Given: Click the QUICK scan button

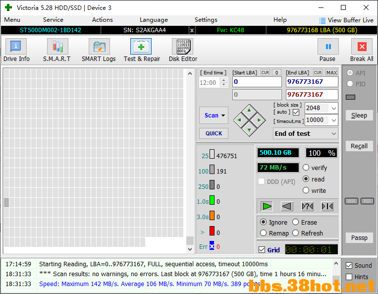Looking at the screenshot, I should point(214,133).
